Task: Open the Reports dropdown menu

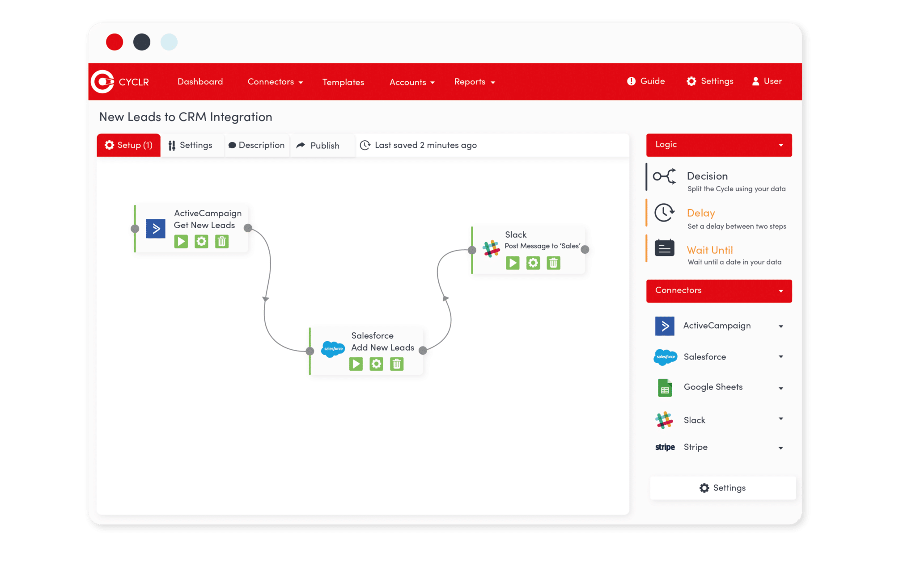Action: pos(475,82)
